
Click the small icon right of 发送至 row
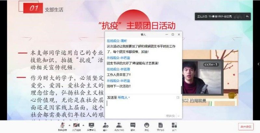pos(178,97)
